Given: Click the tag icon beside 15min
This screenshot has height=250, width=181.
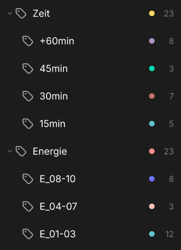Looking at the screenshot, I should [x=28, y=124].
